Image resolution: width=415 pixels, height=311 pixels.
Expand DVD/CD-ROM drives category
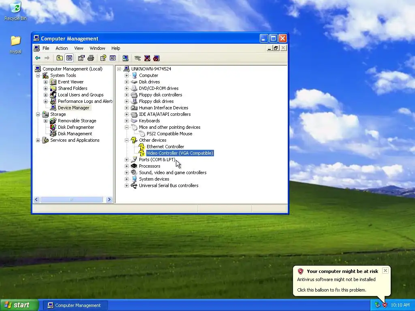click(x=126, y=88)
